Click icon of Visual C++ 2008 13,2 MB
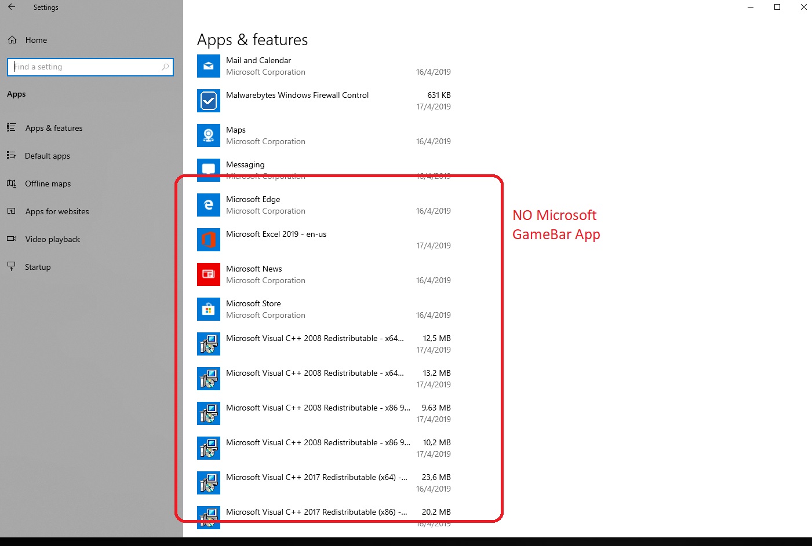Image resolution: width=812 pixels, height=546 pixels. pos(209,379)
